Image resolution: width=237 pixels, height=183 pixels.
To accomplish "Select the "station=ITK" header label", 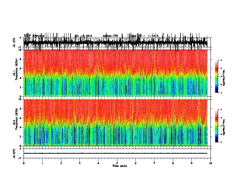I will tap(110, 36).
